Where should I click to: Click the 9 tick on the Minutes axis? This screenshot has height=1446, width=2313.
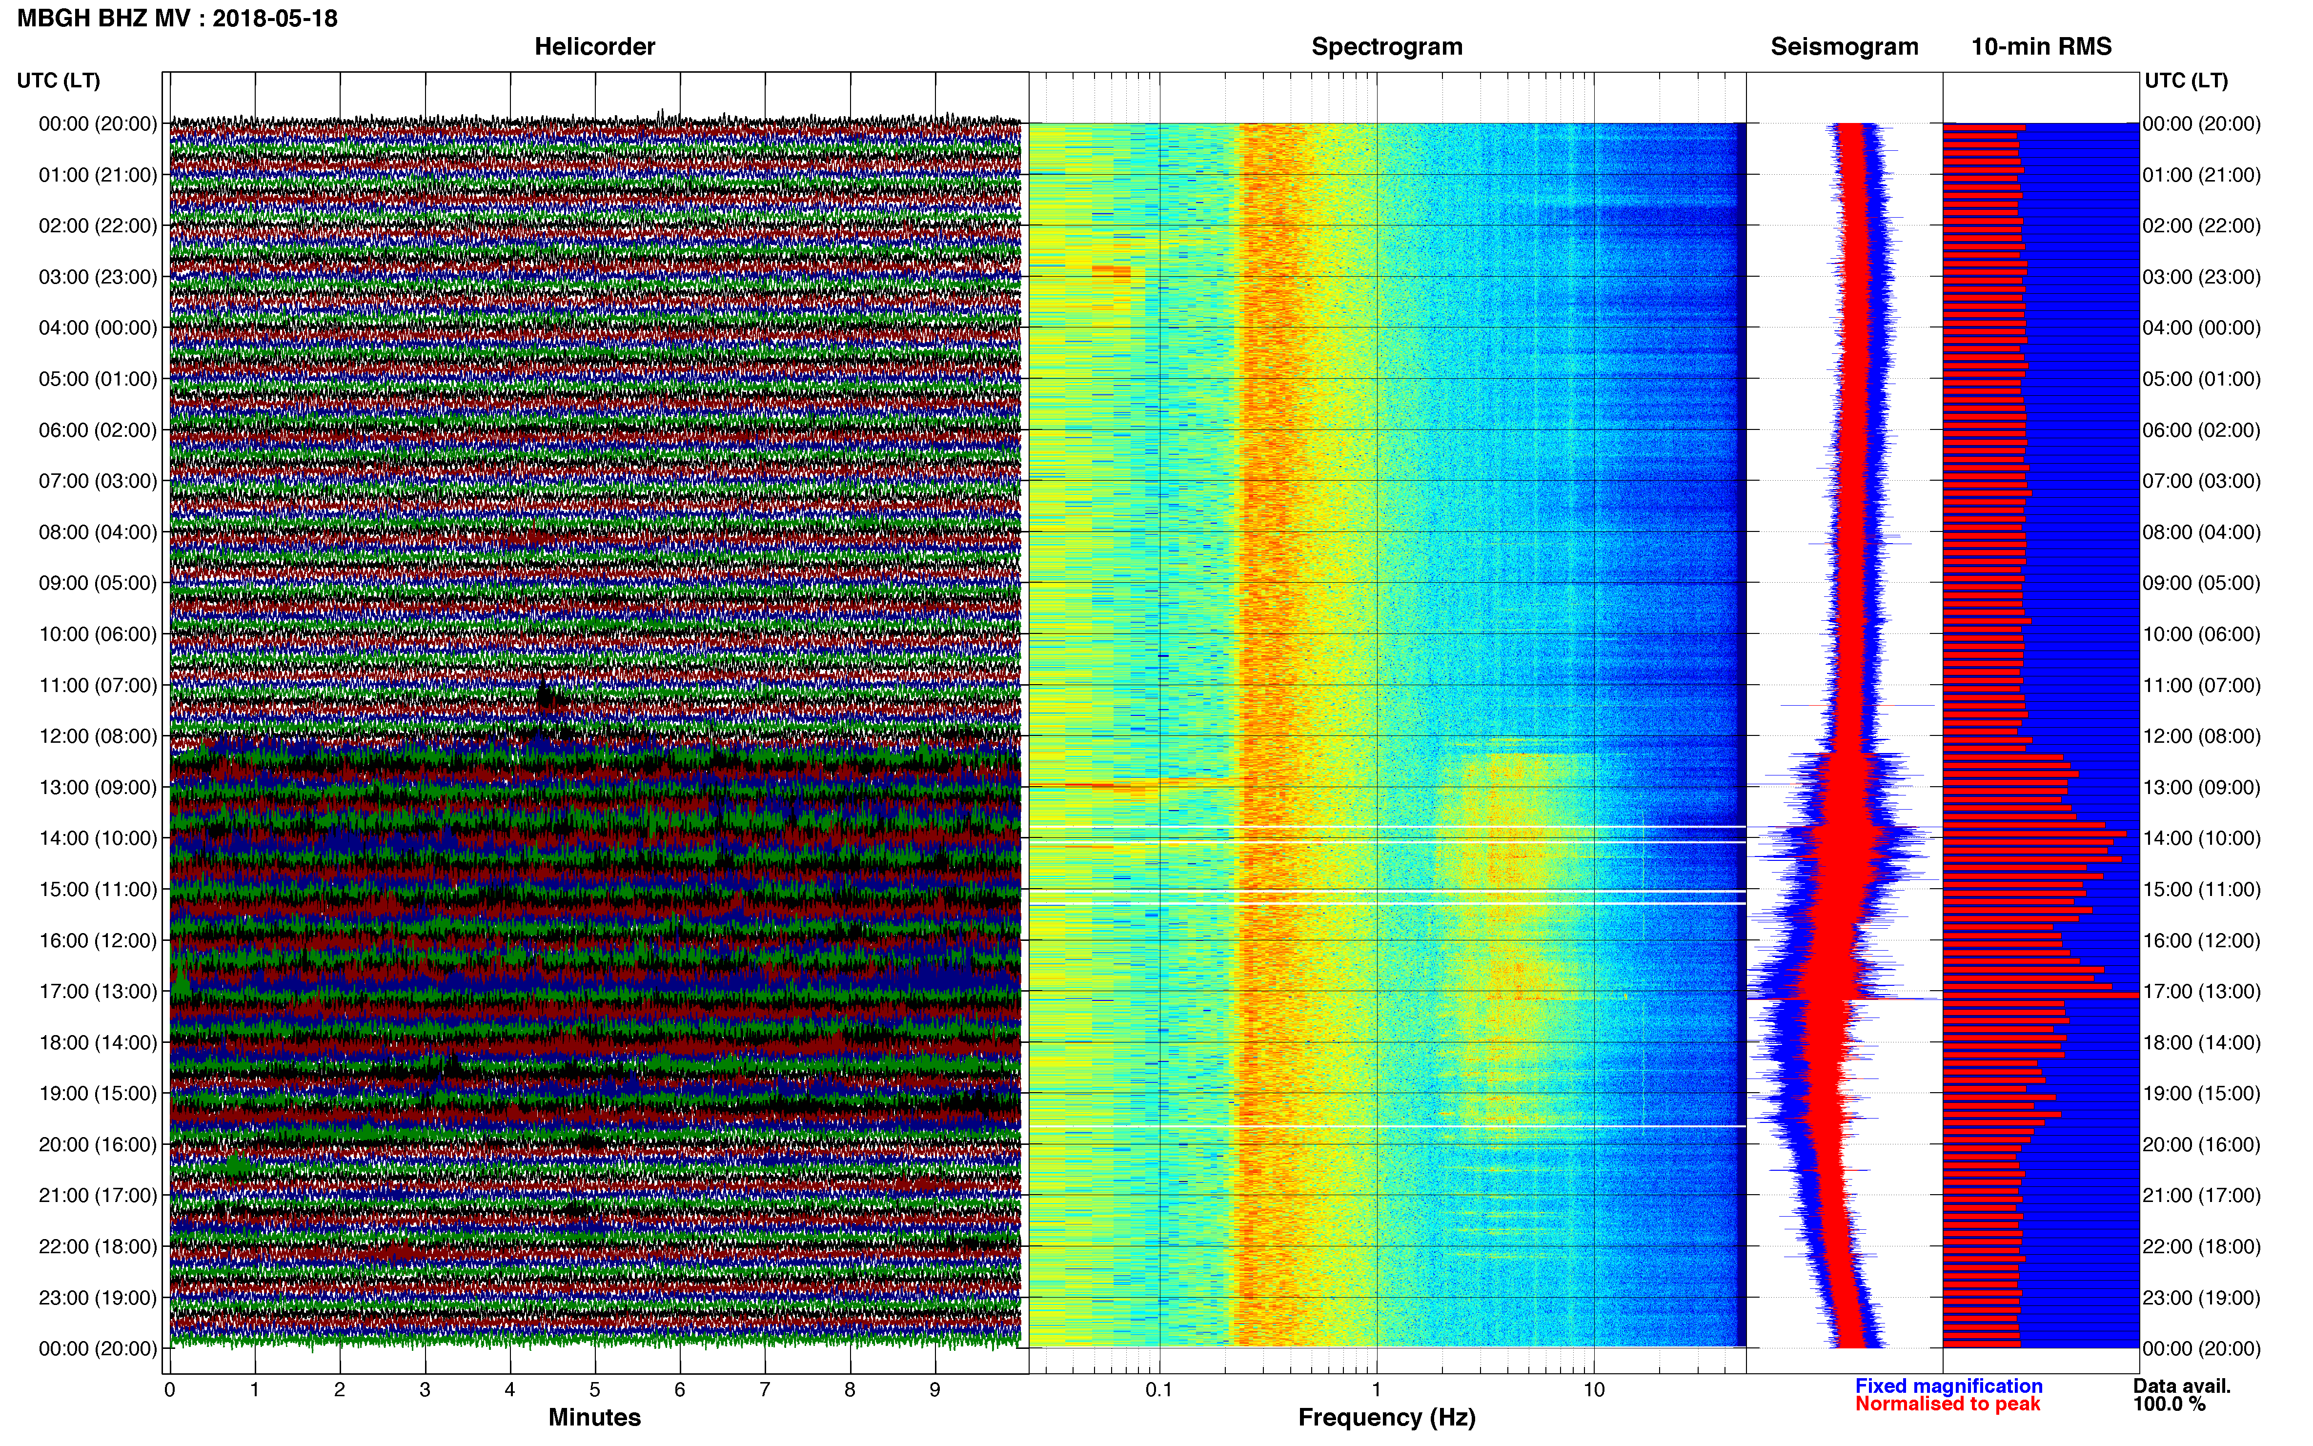(x=935, y=1389)
